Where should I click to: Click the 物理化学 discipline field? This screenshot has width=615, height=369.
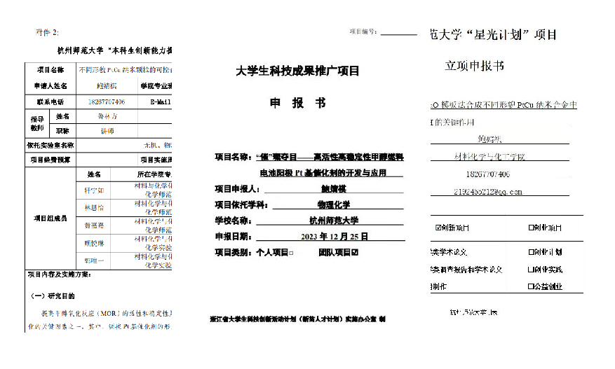pos(333,205)
